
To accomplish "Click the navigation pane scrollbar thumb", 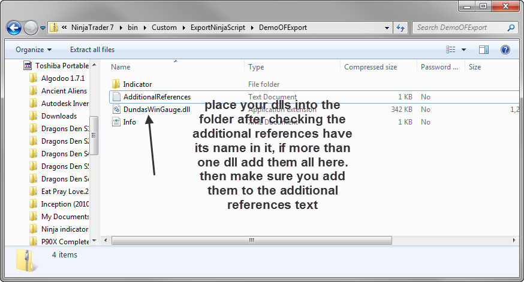I will [94, 135].
